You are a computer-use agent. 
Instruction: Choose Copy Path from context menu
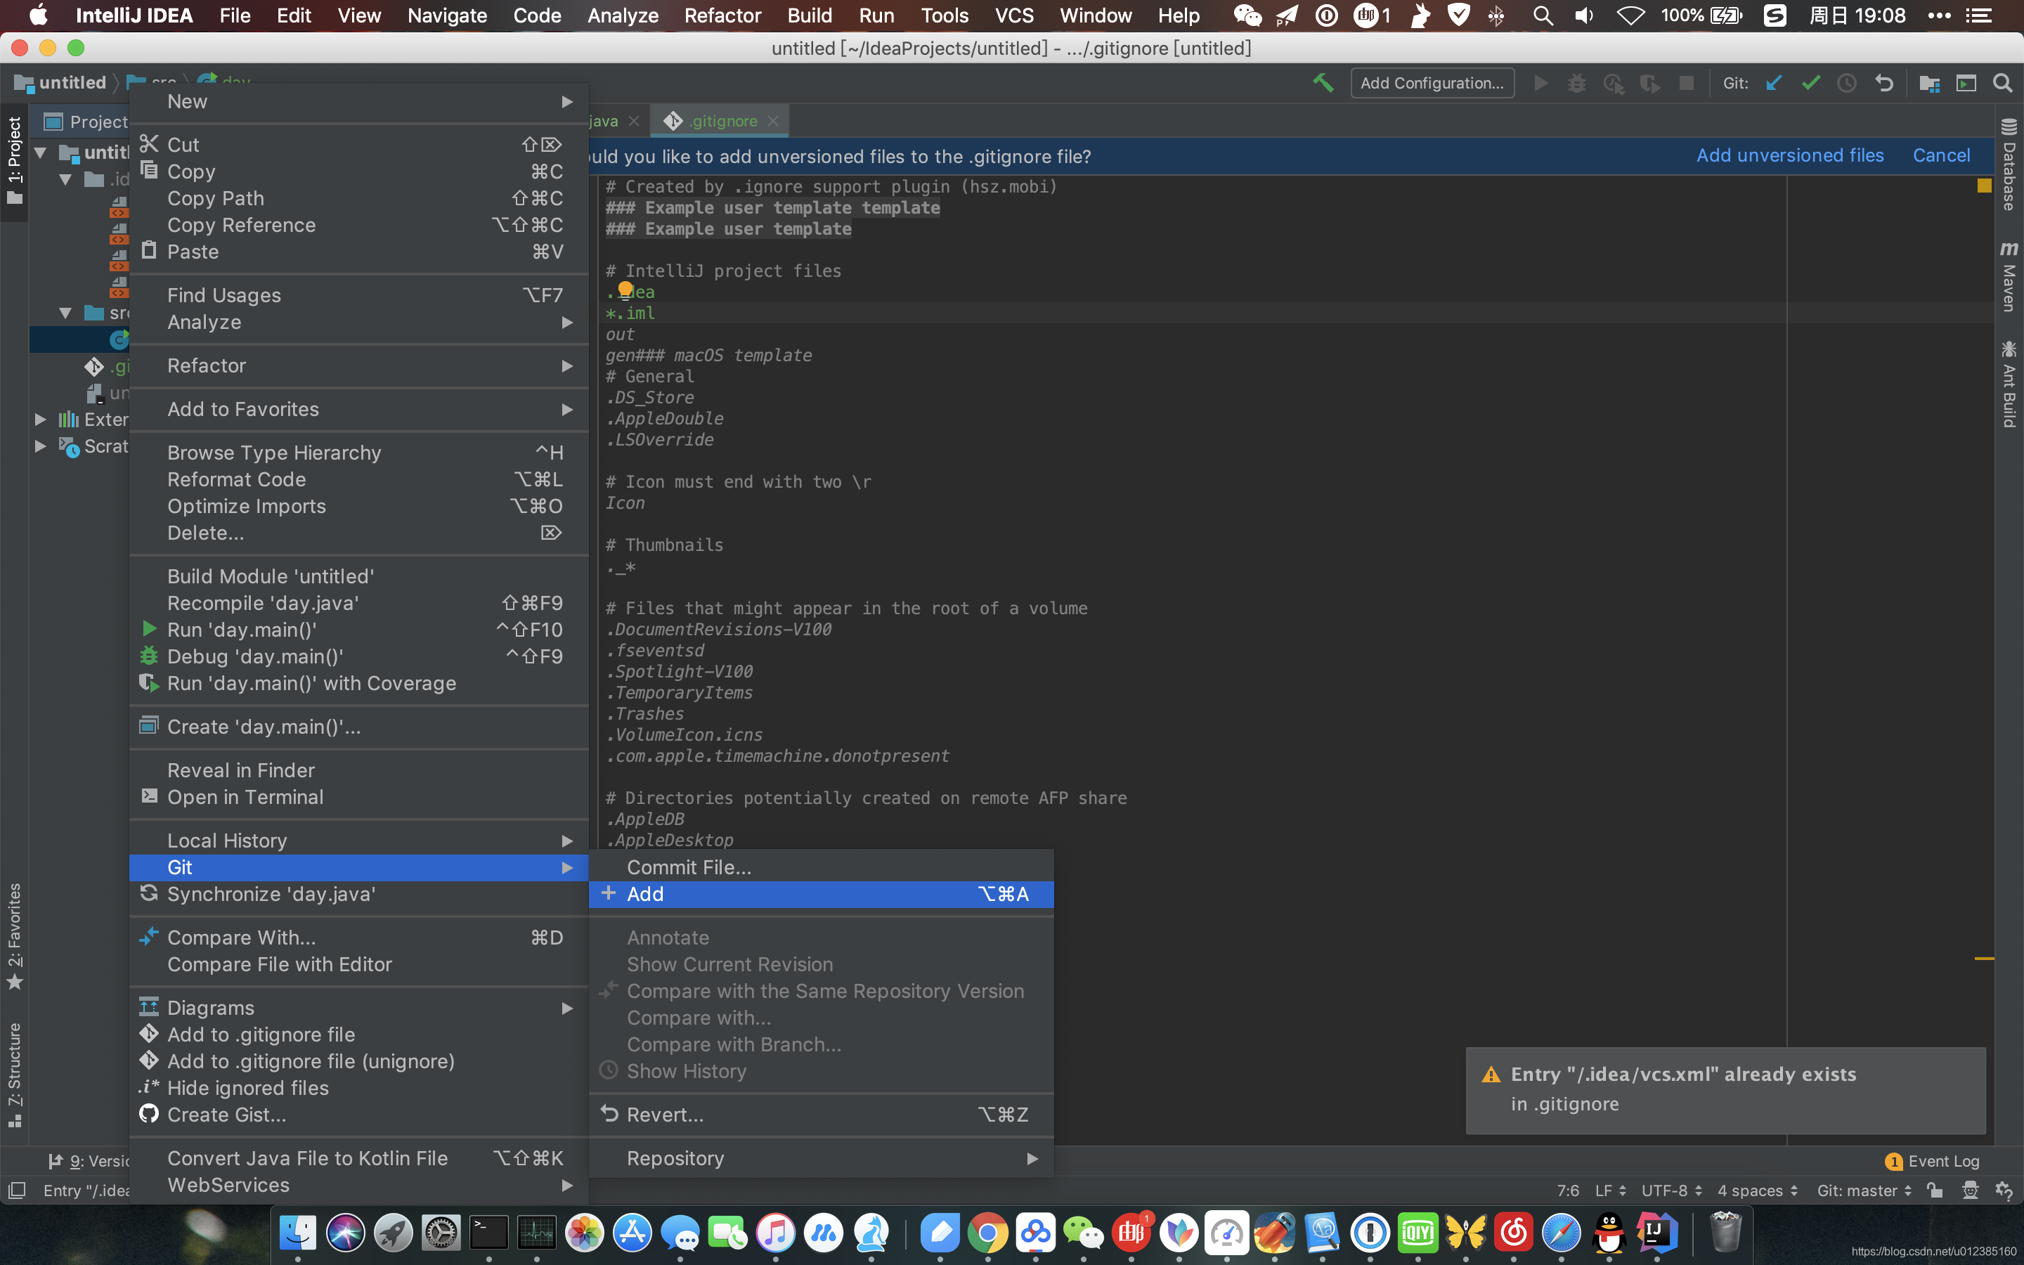tap(359, 198)
